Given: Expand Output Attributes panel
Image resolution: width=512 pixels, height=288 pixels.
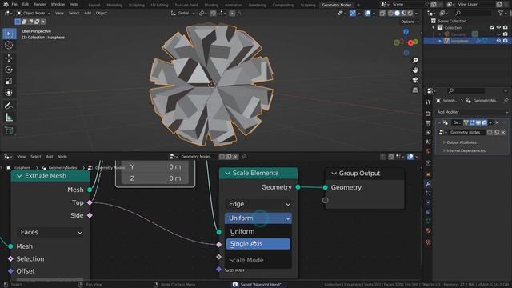Looking at the screenshot, I should click(x=459, y=142).
